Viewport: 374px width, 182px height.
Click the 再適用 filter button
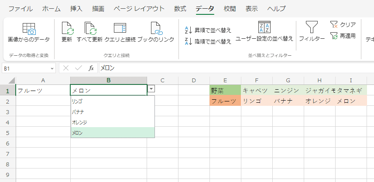coord(343,36)
